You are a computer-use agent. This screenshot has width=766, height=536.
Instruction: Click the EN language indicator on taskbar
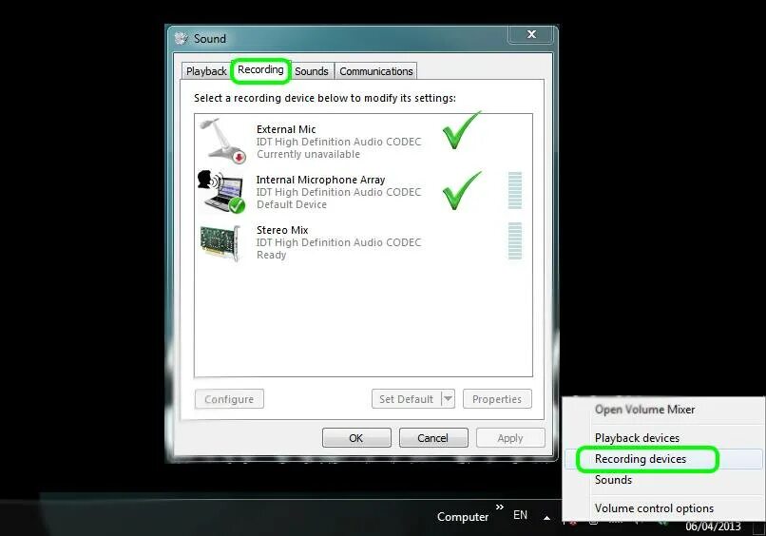[x=520, y=515]
